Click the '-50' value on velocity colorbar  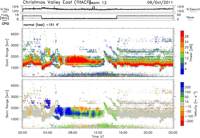188,112
